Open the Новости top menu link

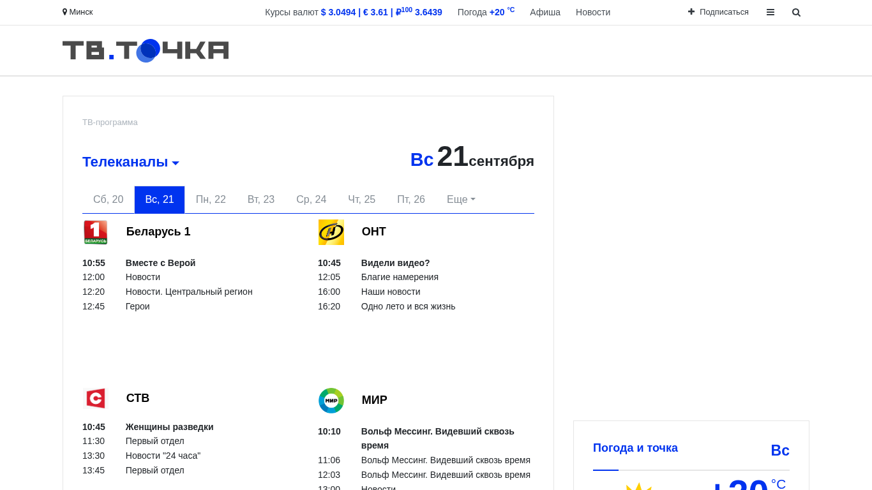click(x=592, y=12)
